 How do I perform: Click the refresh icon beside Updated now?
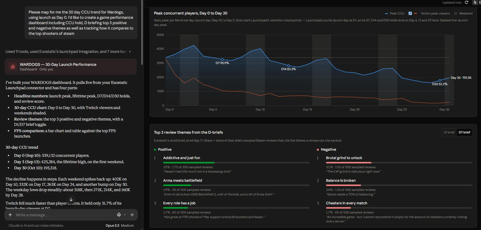[x=467, y=2]
